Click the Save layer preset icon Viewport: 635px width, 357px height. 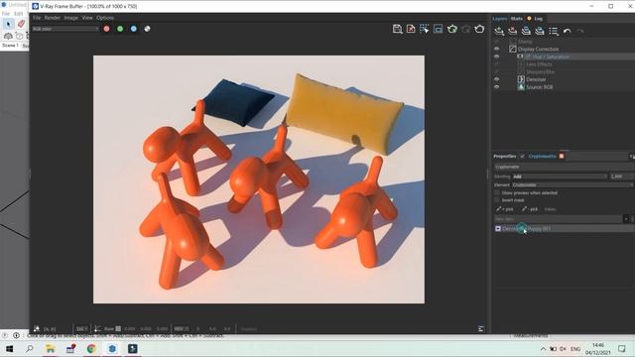tap(526, 31)
